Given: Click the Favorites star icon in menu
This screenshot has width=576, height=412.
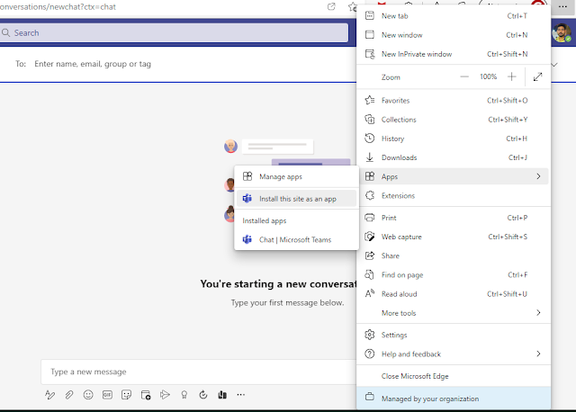Looking at the screenshot, I should 370,100.
